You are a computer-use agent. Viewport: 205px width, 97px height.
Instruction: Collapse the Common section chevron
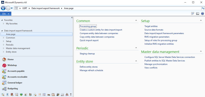136,20
